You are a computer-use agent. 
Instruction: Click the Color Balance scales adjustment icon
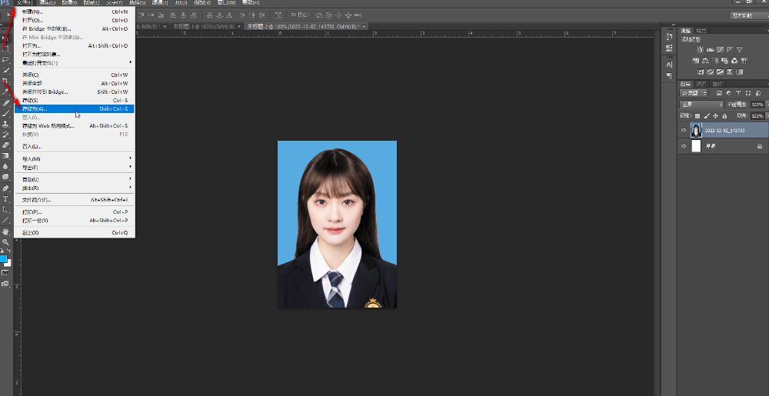point(707,60)
